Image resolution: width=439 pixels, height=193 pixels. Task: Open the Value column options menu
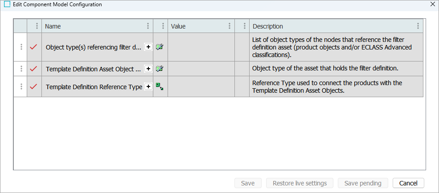pyautogui.click(x=230, y=26)
